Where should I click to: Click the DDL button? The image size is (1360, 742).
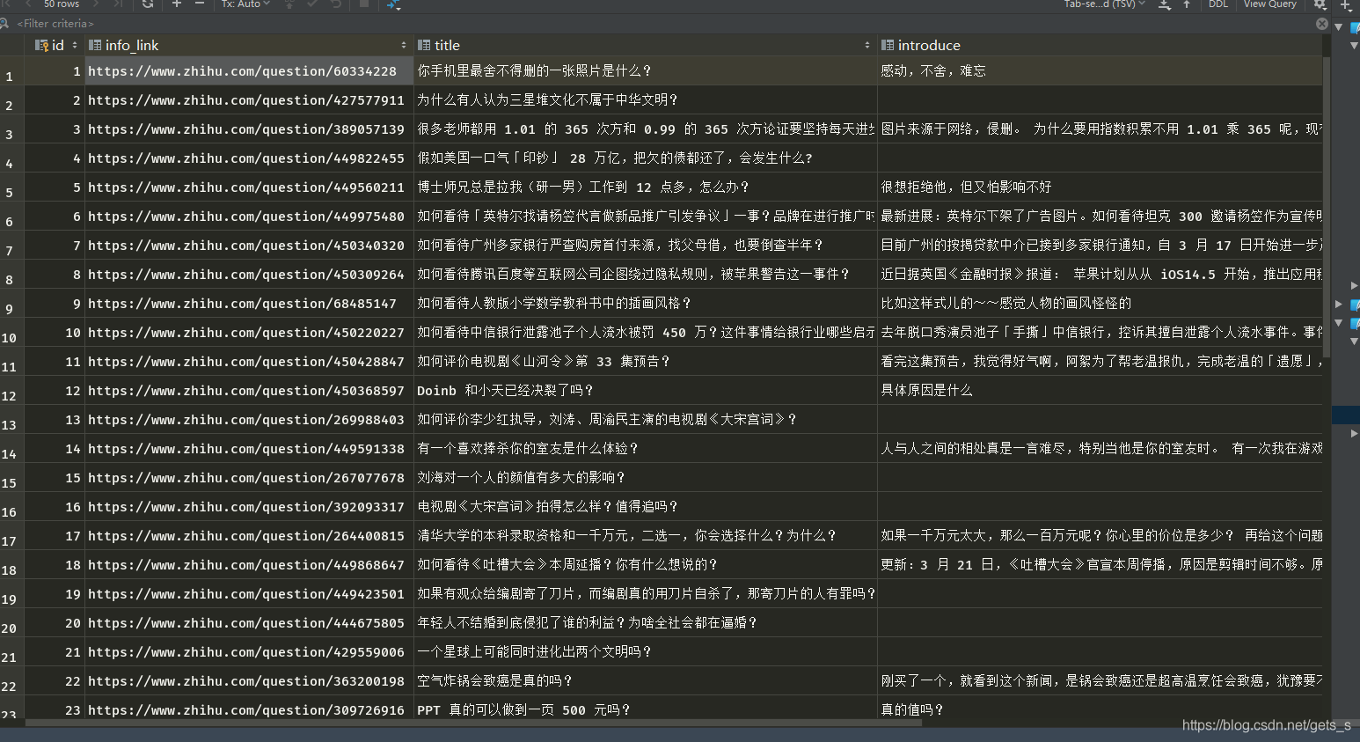coord(1217,4)
